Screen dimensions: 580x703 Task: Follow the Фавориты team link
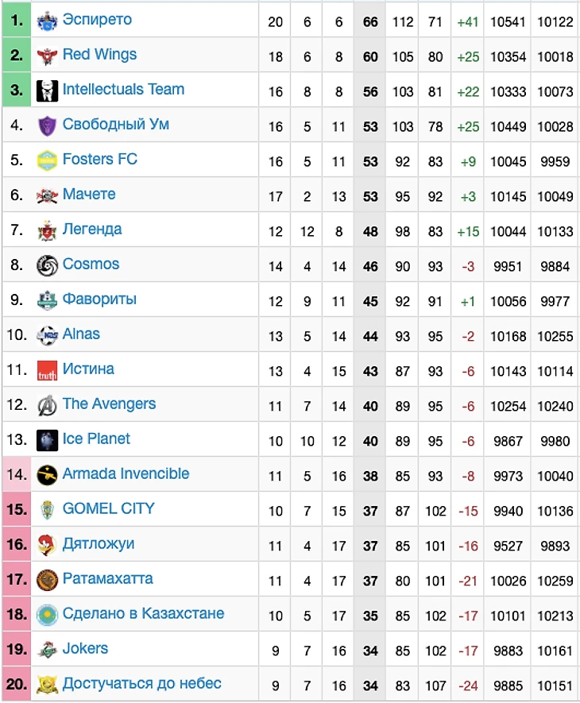(99, 299)
